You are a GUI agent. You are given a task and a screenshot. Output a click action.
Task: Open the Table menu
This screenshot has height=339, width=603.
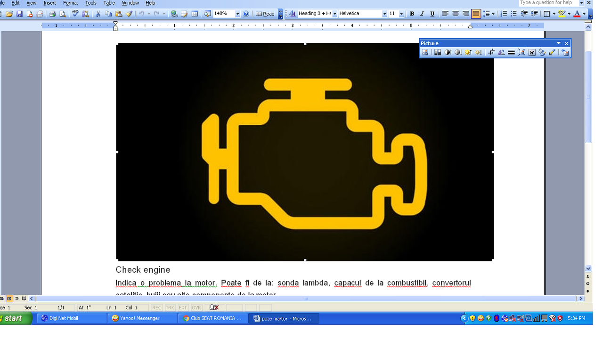[109, 3]
